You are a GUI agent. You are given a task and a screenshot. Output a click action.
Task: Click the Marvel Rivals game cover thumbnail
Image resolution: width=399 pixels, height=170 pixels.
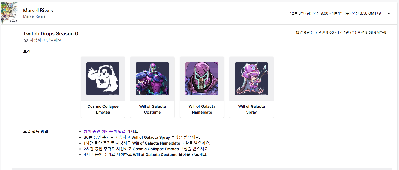click(9, 13)
